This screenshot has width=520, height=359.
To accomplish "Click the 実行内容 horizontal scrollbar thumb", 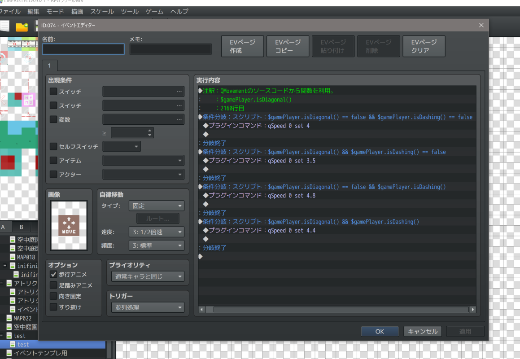I will tap(341, 310).
